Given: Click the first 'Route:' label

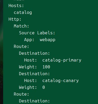Looking at the screenshot, I should (21, 46).
